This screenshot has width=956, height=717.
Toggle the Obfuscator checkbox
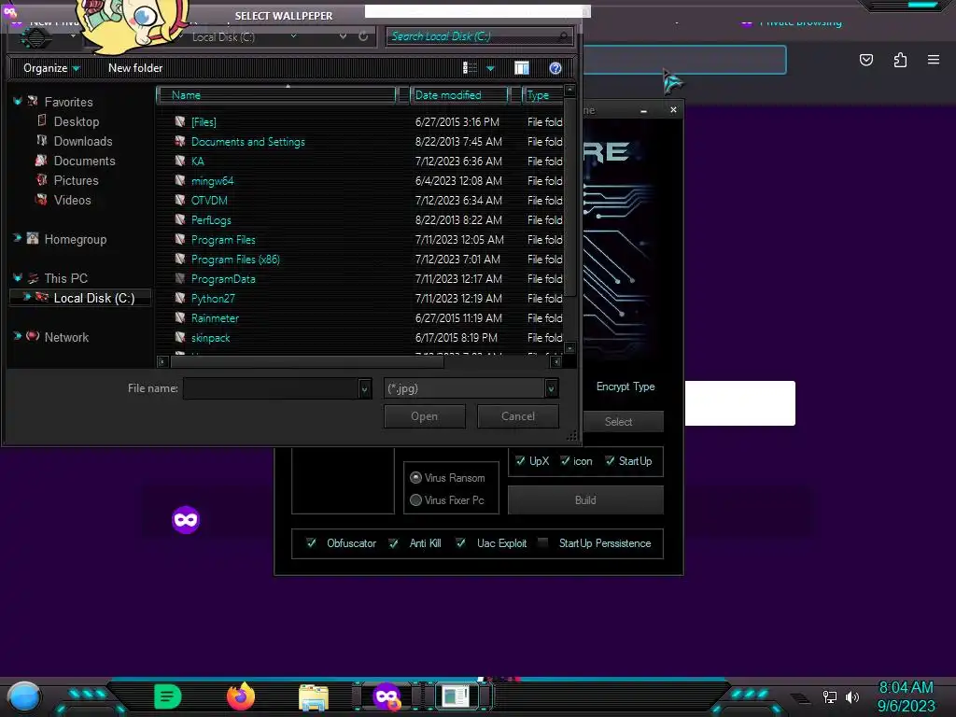(311, 542)
